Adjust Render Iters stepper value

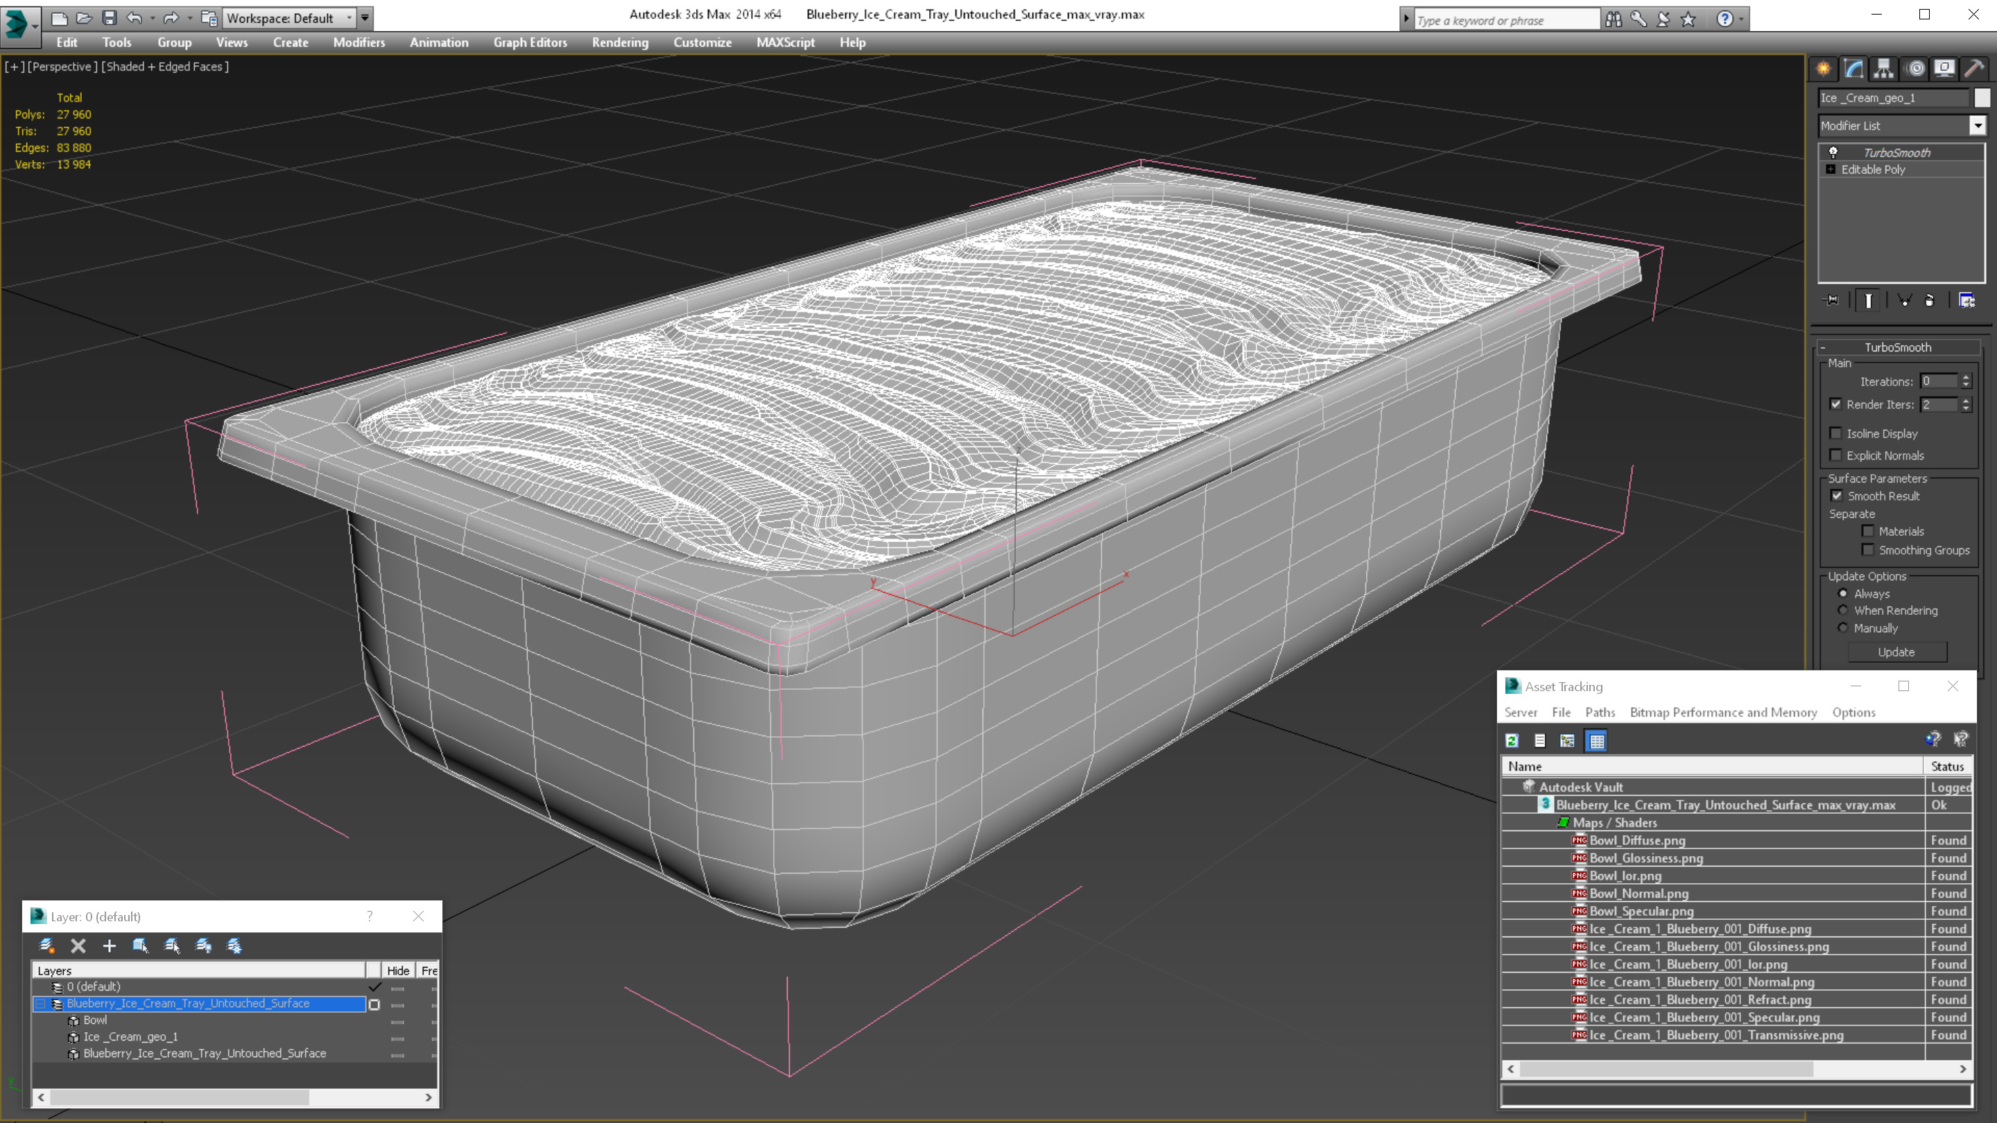click(1966, 403)
